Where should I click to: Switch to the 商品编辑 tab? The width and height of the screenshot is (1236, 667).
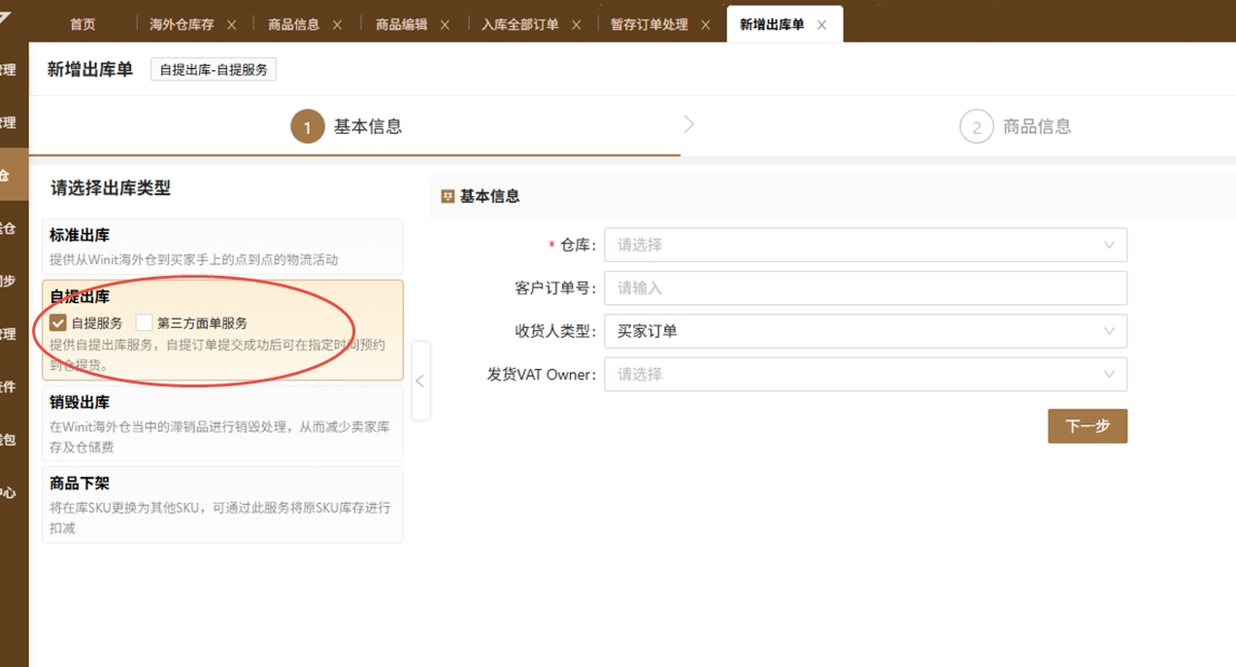pyautogui.click(x=401, y=25)
